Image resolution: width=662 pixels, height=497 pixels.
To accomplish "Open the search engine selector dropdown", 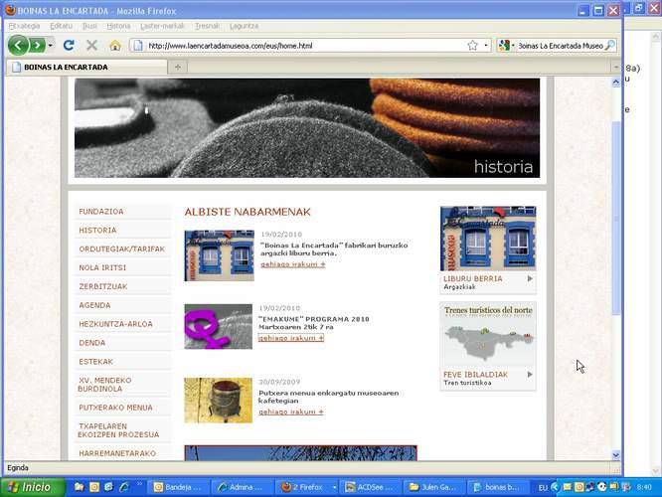I will point(506,46).
